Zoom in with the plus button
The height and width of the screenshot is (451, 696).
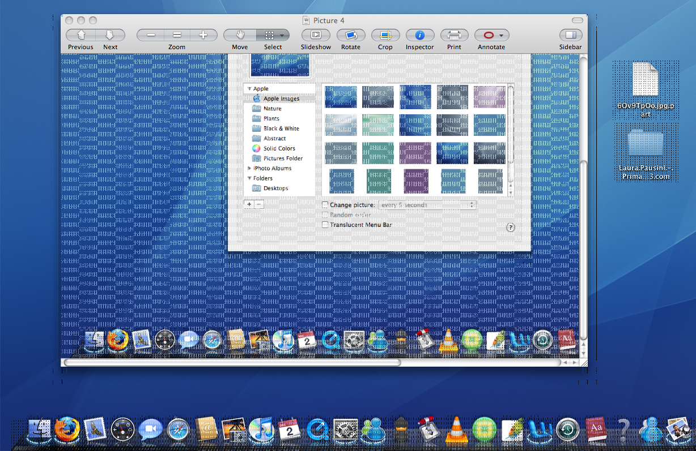pyautogui.click(x=203, y=35)
